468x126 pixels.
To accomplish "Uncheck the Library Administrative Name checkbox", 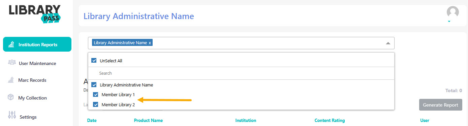I will coord(94,85).
